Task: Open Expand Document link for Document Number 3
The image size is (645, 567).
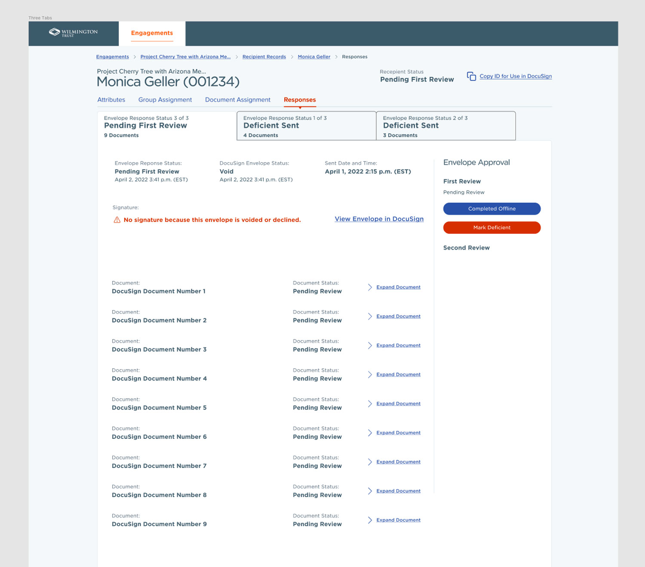Action: click(398, 345)
